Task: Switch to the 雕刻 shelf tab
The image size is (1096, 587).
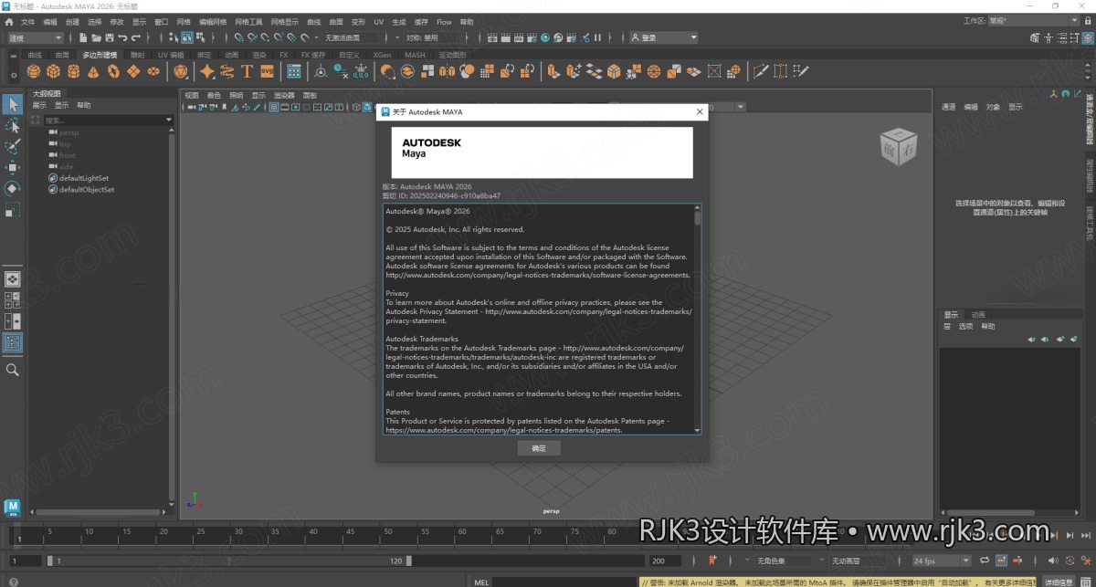Action: pyautogui.click(x=137, y=55)
